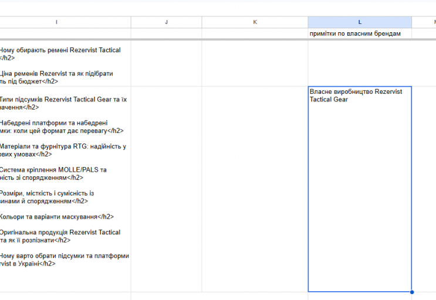
Task: Click text 'Система кріплення MOLLE/PALS та'
Action: tap(53, 170)
